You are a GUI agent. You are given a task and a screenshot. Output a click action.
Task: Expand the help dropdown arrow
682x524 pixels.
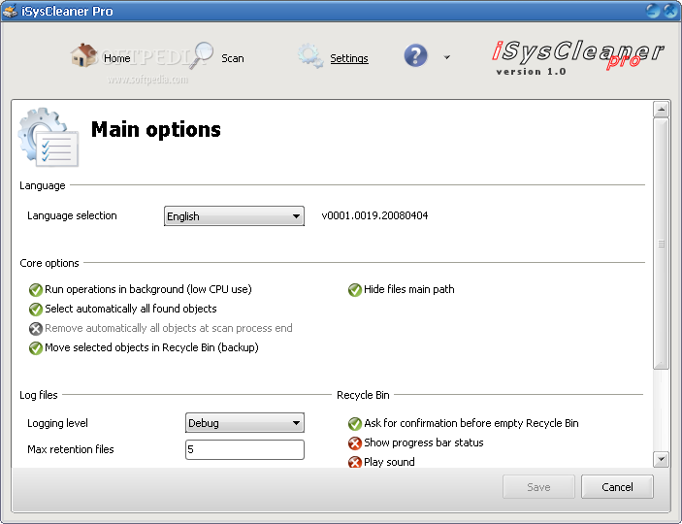coord(446,57)
